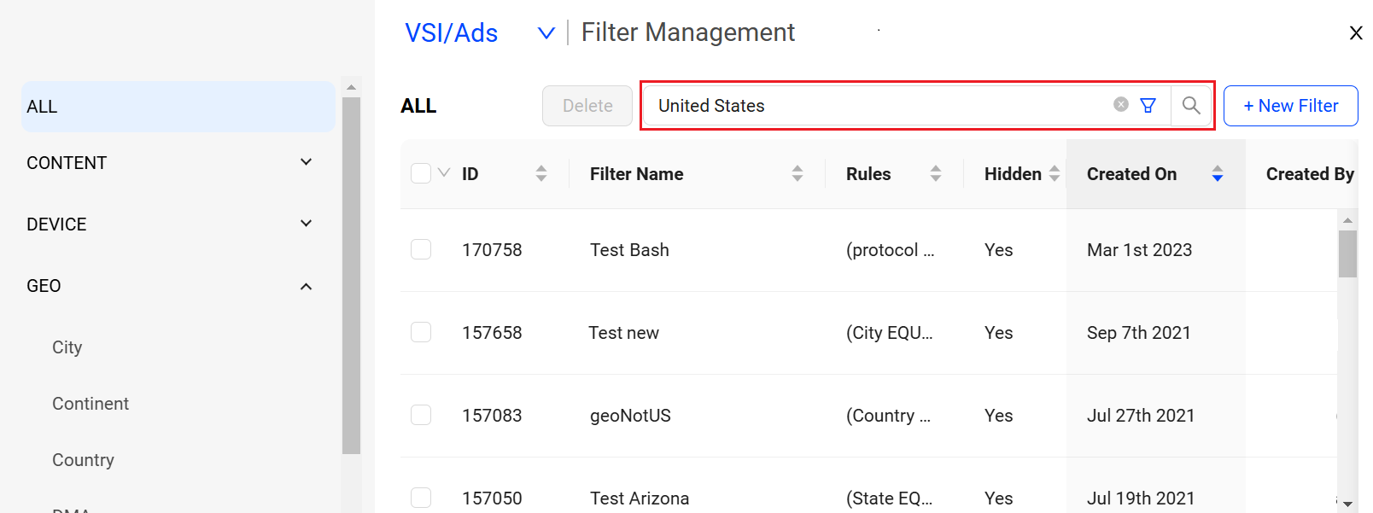Screen dimensions: 1373x513
Task: Click the New Filter button
Action: (1290, 106)
